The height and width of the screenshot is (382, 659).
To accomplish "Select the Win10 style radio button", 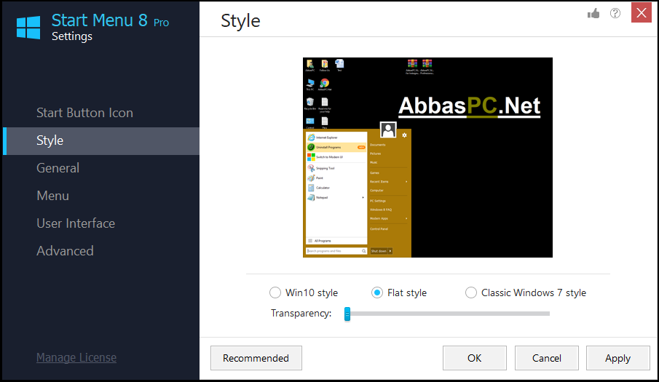I will (275, 293).
